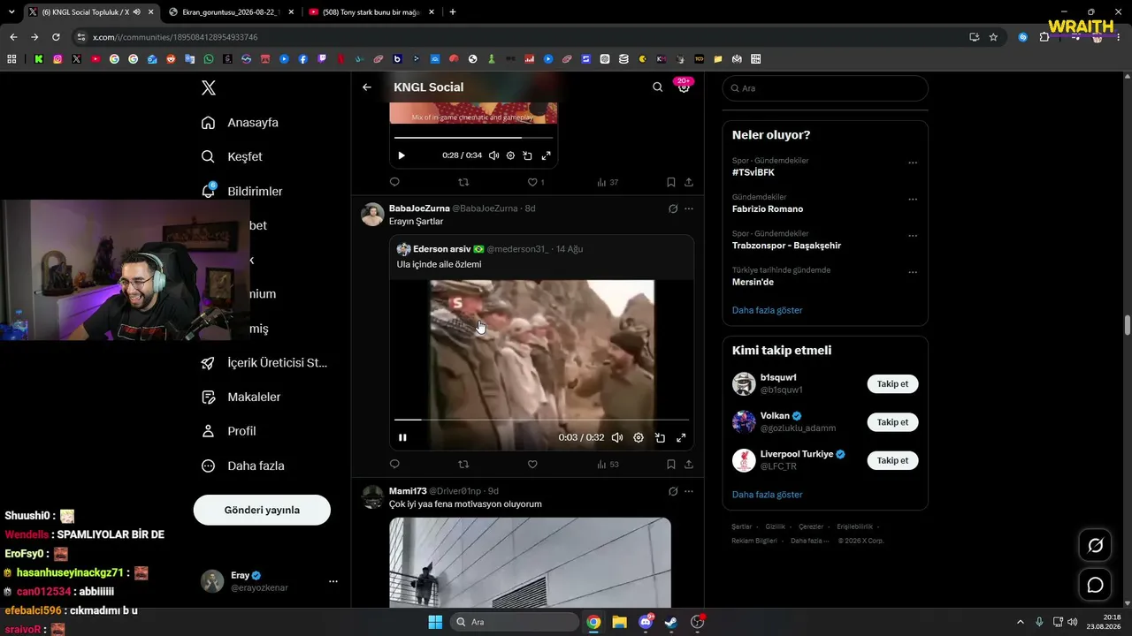
Task: Show more trends under Neler oluyor
Action: click(x=768, y=310)
